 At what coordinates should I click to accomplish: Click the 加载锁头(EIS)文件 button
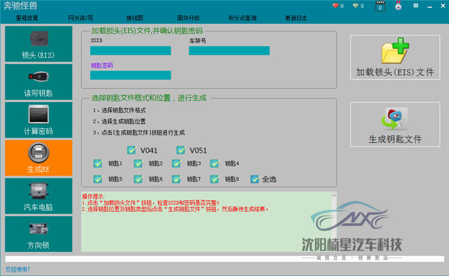click(x=395, y=58)
